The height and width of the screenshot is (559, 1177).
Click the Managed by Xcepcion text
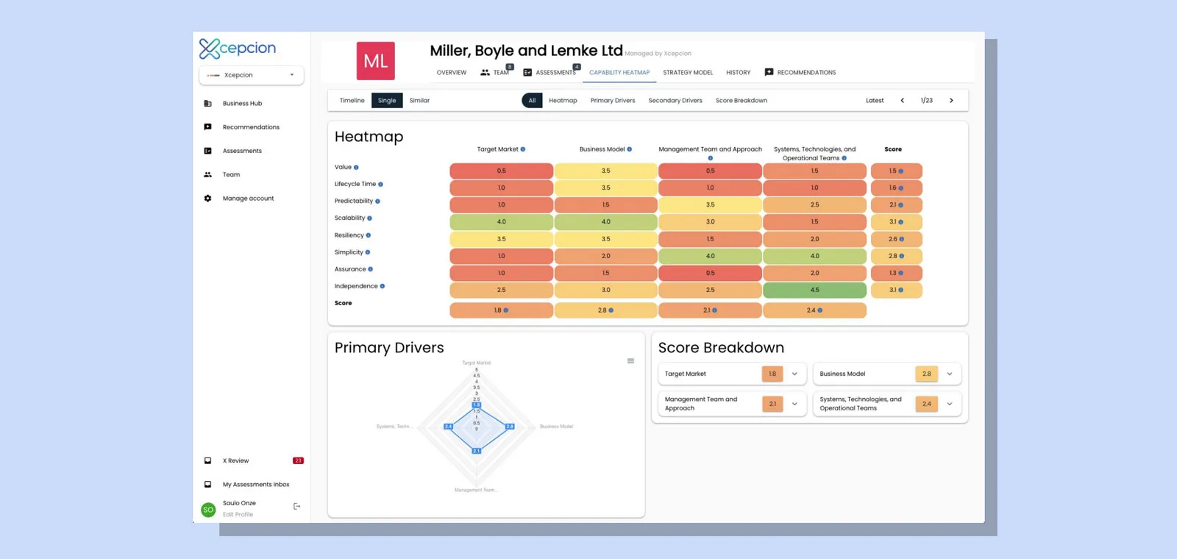point(658,54)
